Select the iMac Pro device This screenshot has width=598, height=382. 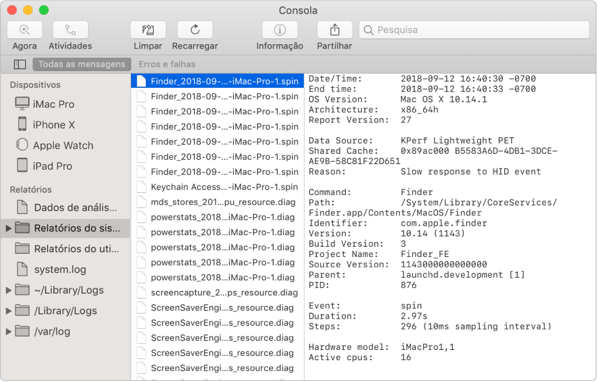(66, 104)
